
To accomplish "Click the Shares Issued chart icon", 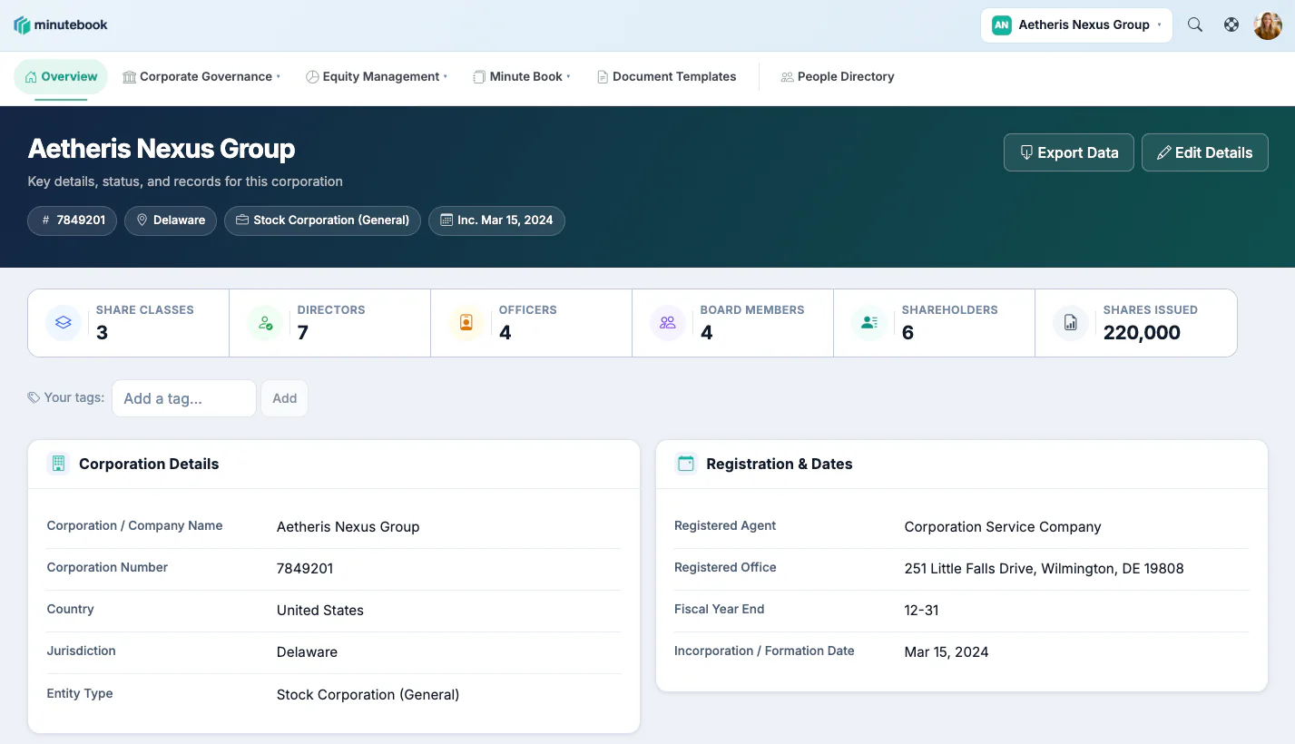I will (1071, 322).
